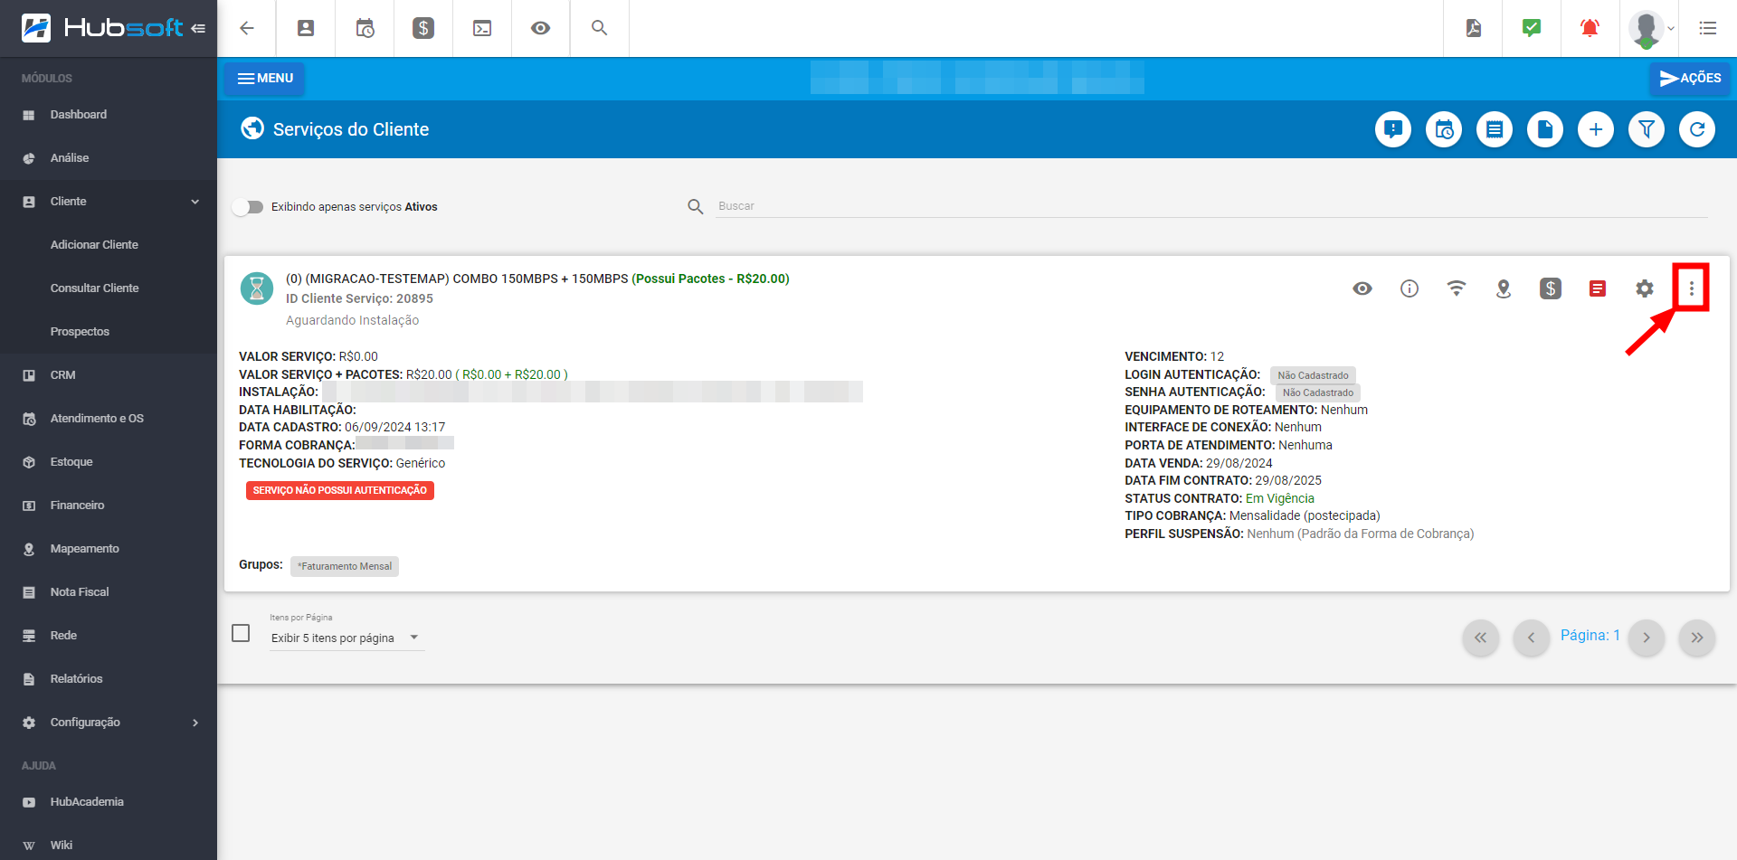Open the Exibir 5 itens por página dropdown

coord(346,638)
